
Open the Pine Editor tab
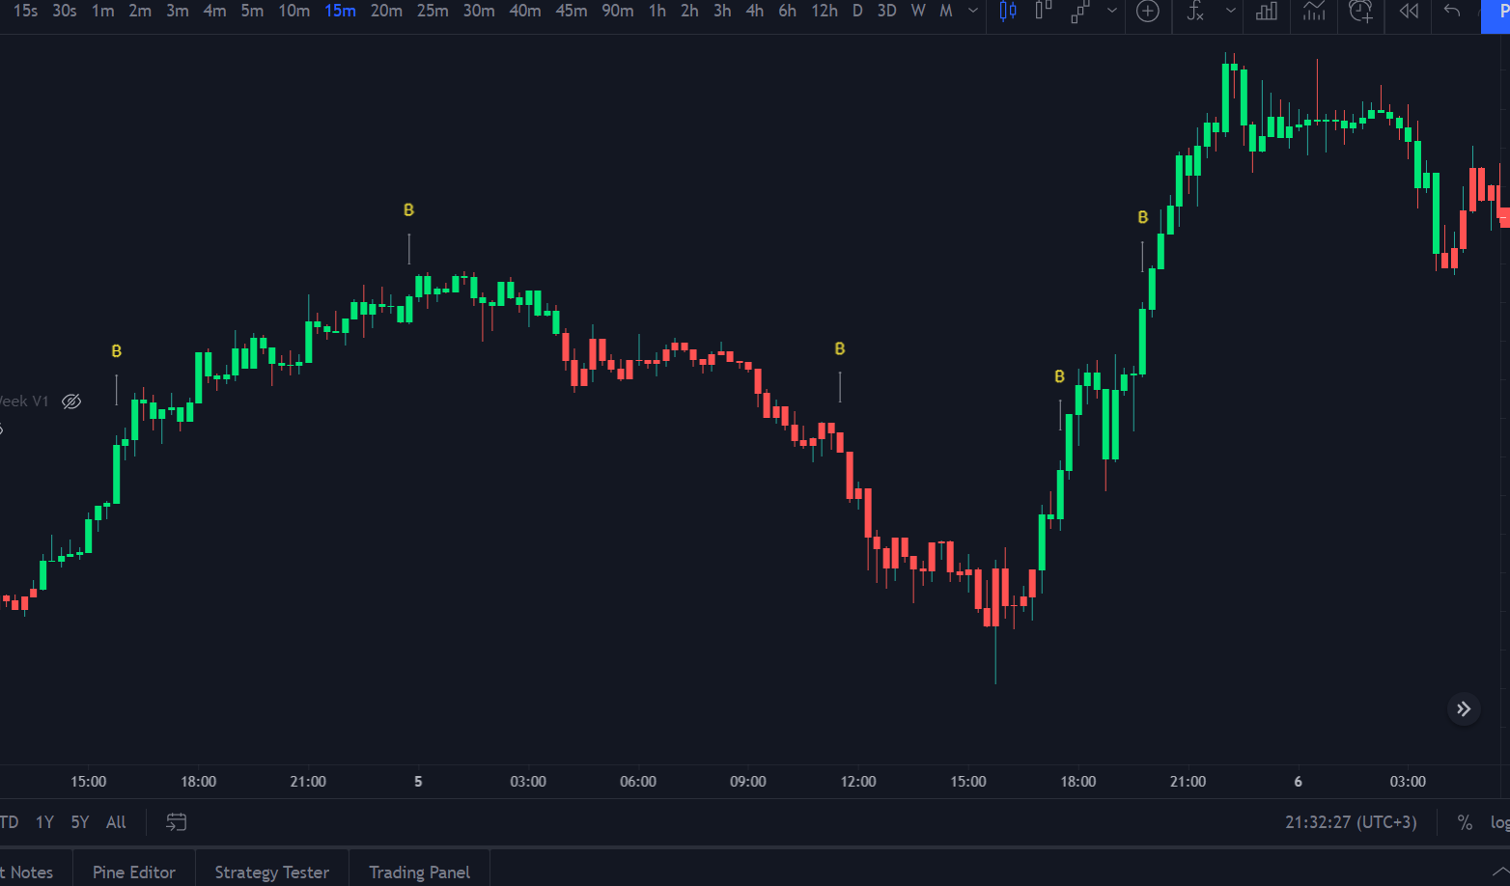134,872
